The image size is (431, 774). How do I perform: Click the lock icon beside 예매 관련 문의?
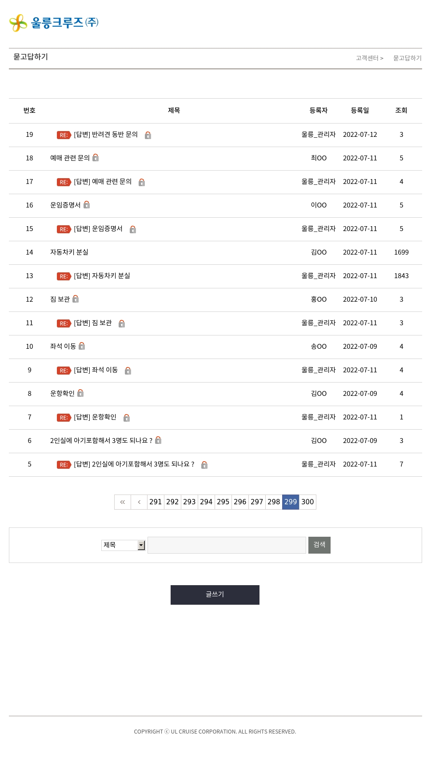tap(96, 158)
